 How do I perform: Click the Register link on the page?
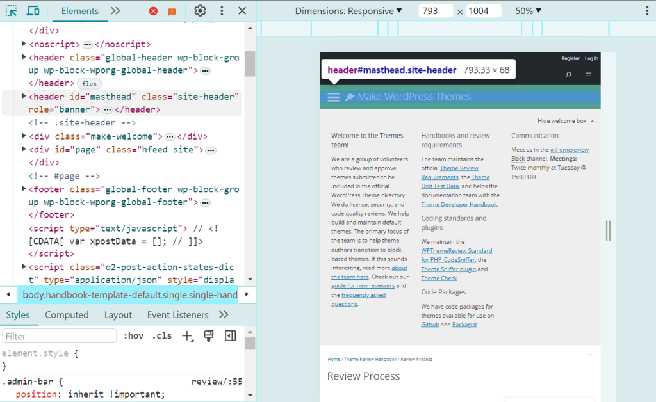point(571,58)
